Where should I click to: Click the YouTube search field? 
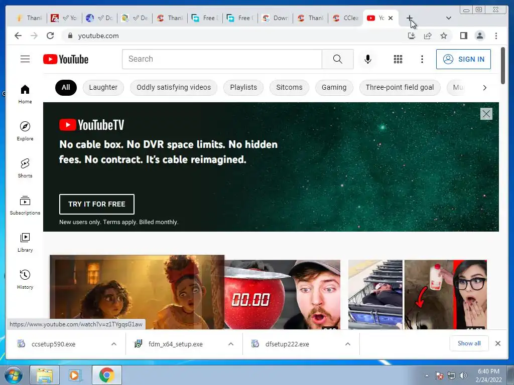point(222,59)
